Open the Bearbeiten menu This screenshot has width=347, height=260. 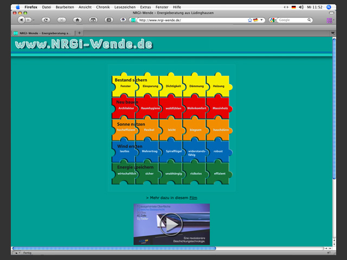point(65,7)
